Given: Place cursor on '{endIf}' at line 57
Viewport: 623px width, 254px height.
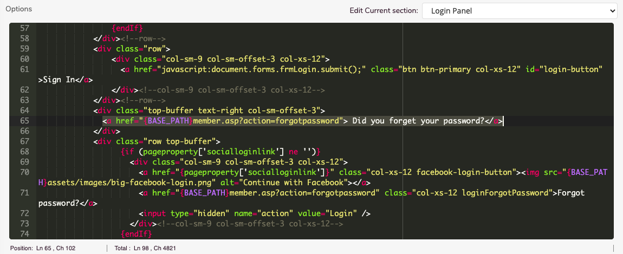Looking at the screenshot, I should tap(127, 28).
